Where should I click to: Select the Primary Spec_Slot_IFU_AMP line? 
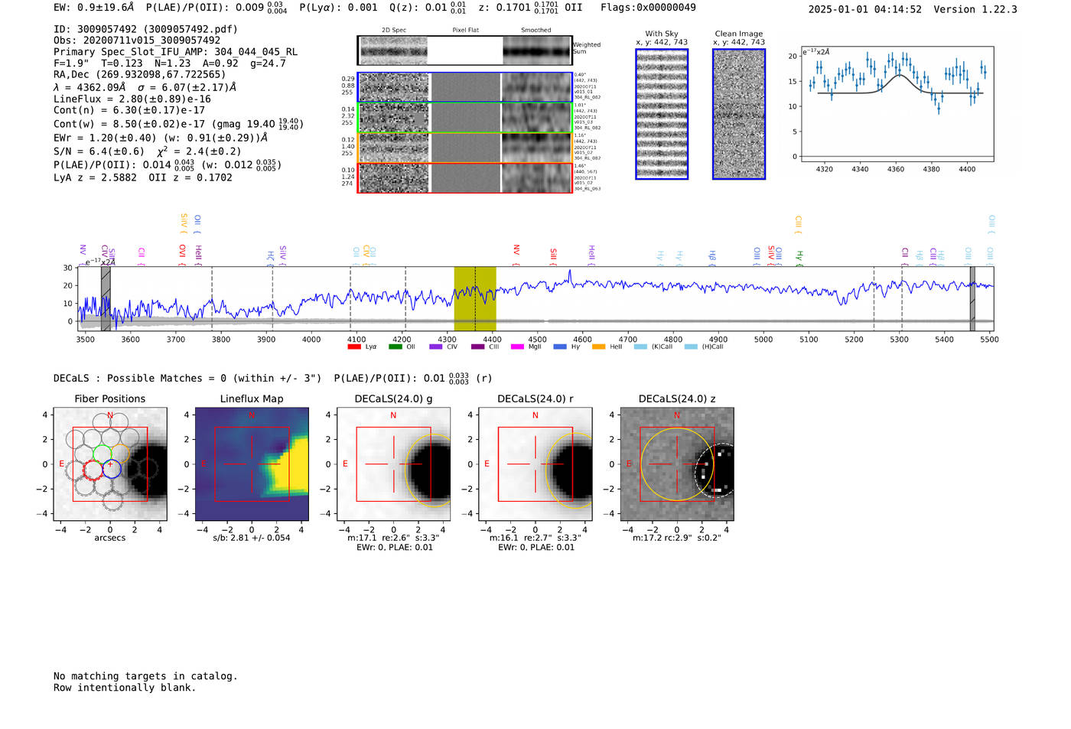175,52
